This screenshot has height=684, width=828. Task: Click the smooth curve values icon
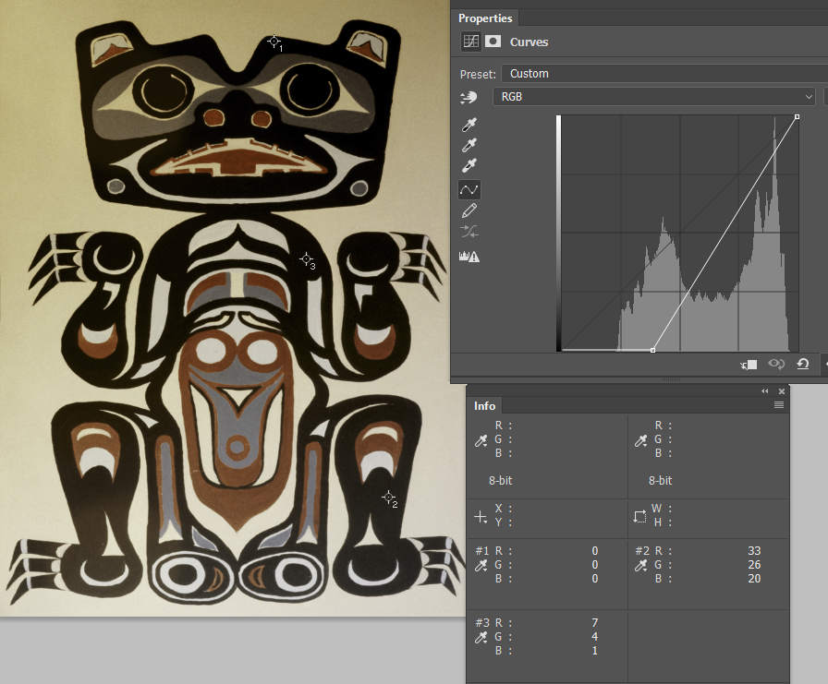click(x=469, y=232)
